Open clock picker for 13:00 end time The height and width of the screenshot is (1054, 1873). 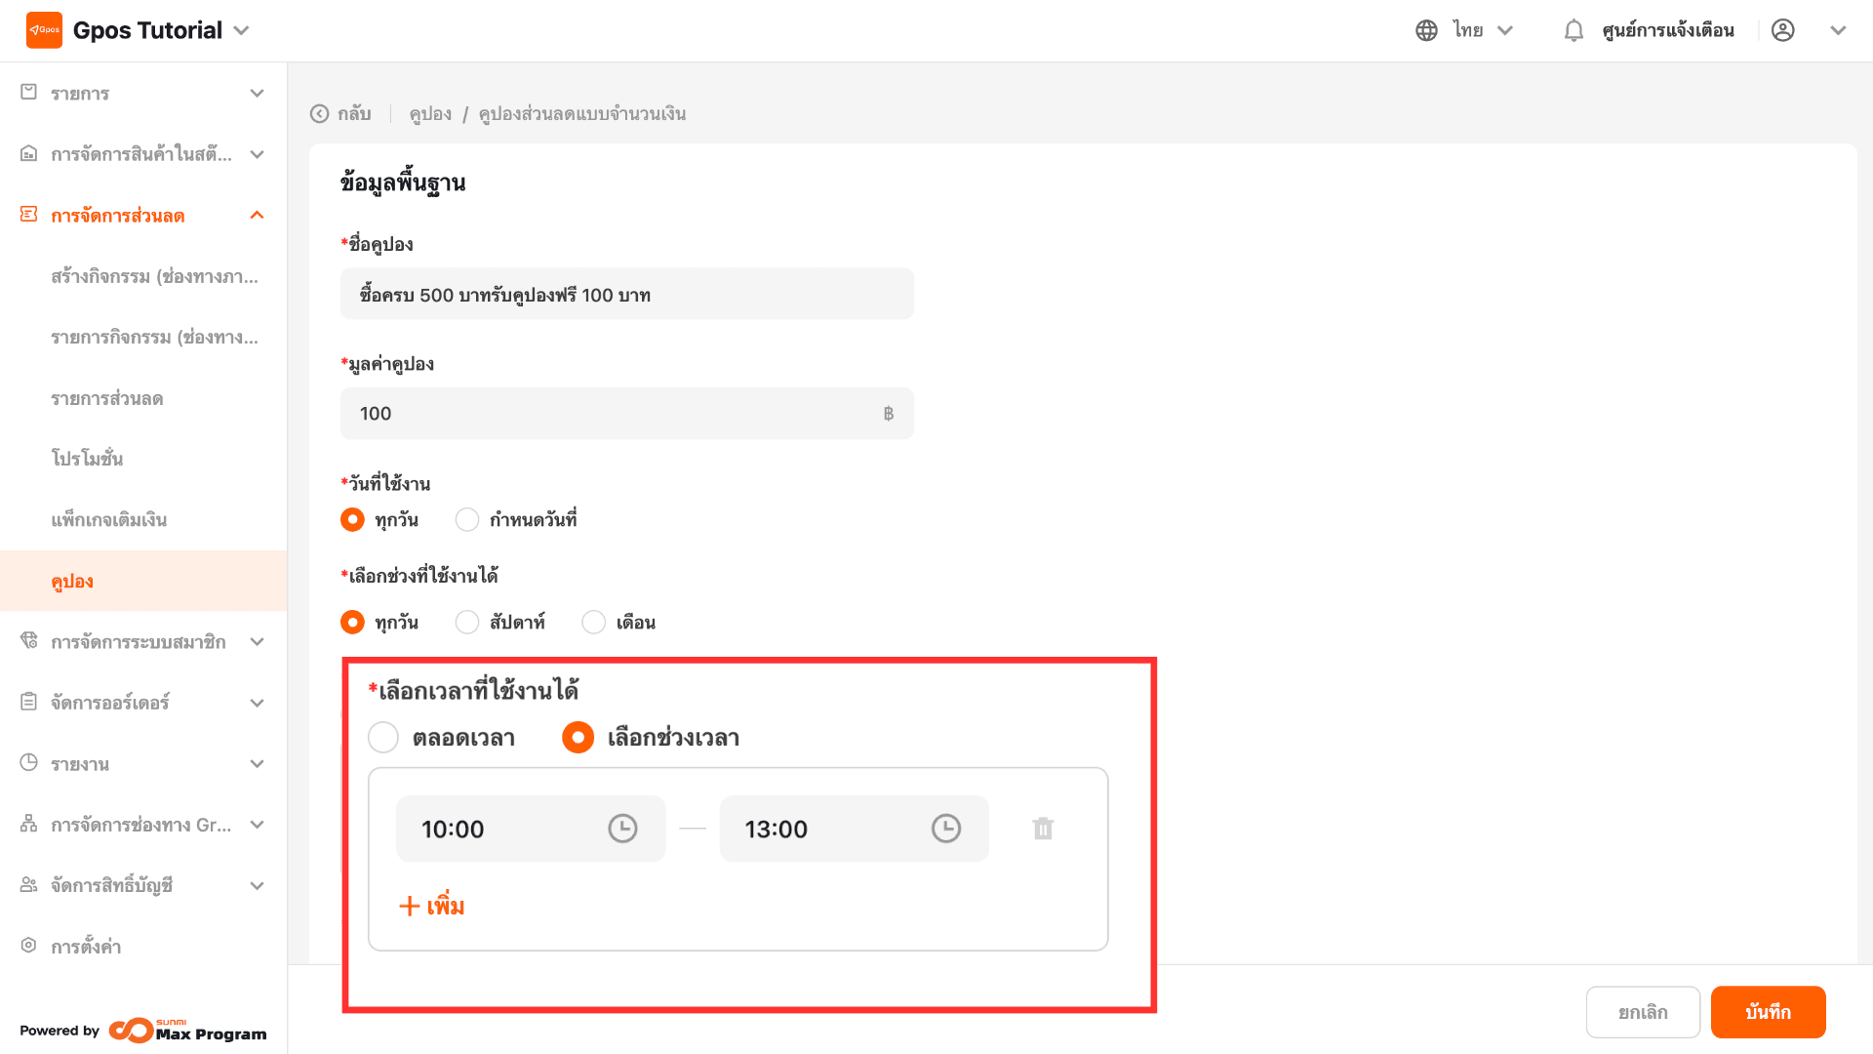945,829
